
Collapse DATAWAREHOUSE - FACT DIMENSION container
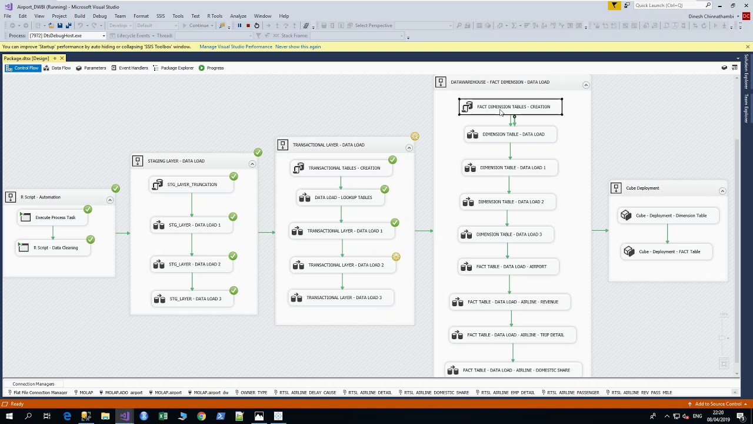(x=586, y=85)
